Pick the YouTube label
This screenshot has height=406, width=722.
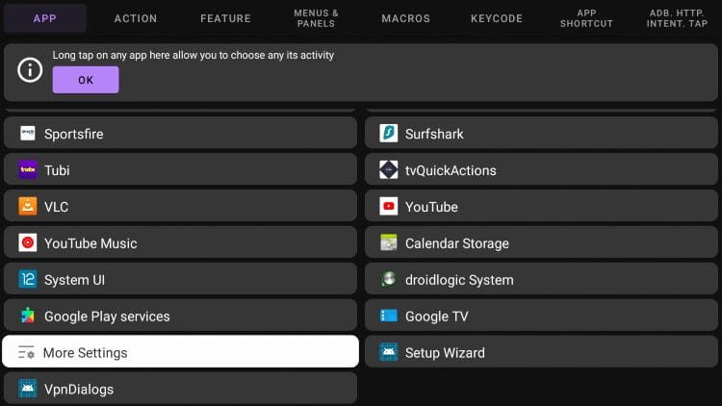[x=431, y=207]
